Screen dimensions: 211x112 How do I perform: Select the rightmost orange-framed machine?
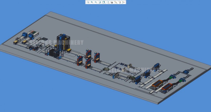coord(167,87)
